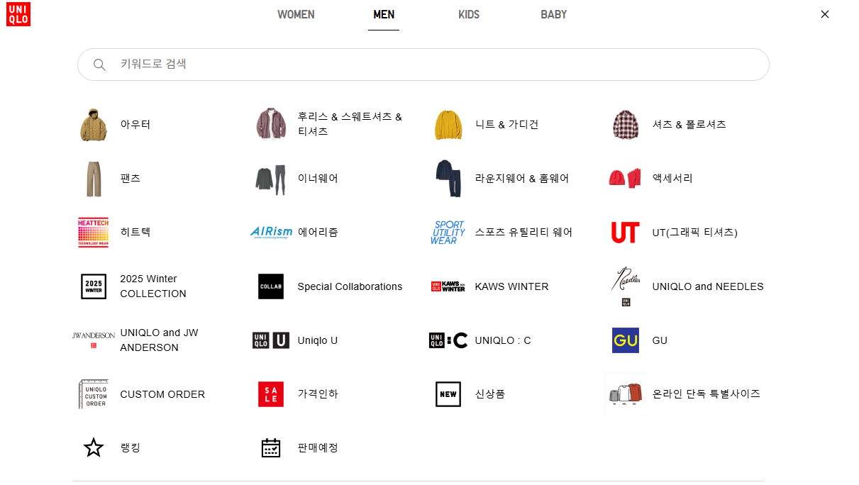Click the yellow sweater 니트 icon

448,125
